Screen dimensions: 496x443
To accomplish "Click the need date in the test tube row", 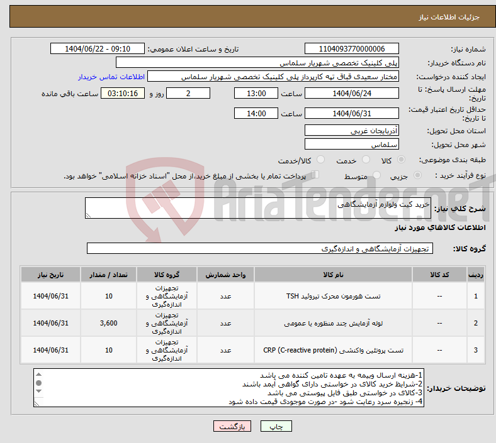I will [50, 323].
